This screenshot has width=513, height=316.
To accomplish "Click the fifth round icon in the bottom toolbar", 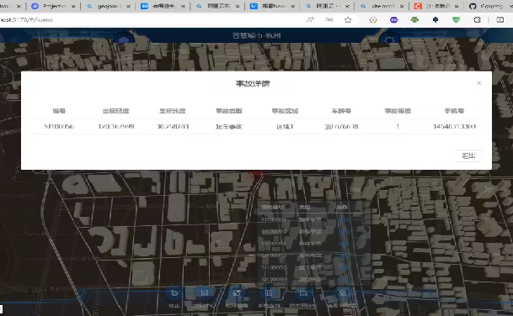I will click(x=303, y=293).
